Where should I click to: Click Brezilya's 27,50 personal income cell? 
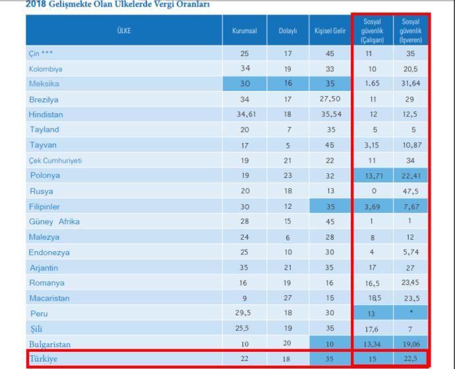pyautogui.click(x=330, y=99)
